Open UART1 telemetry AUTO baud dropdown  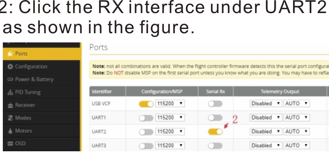297,117
